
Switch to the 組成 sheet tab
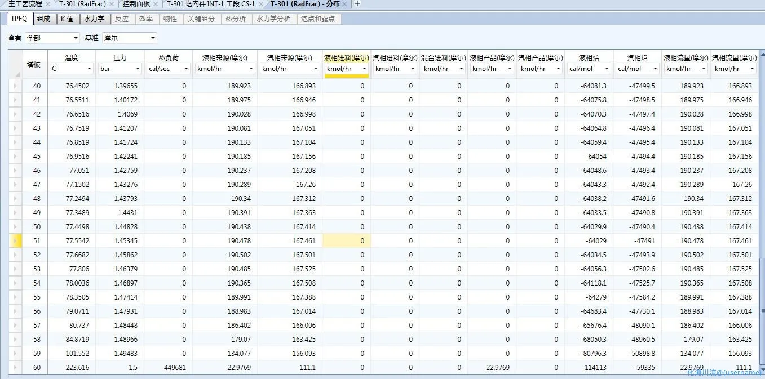point(43,19)
